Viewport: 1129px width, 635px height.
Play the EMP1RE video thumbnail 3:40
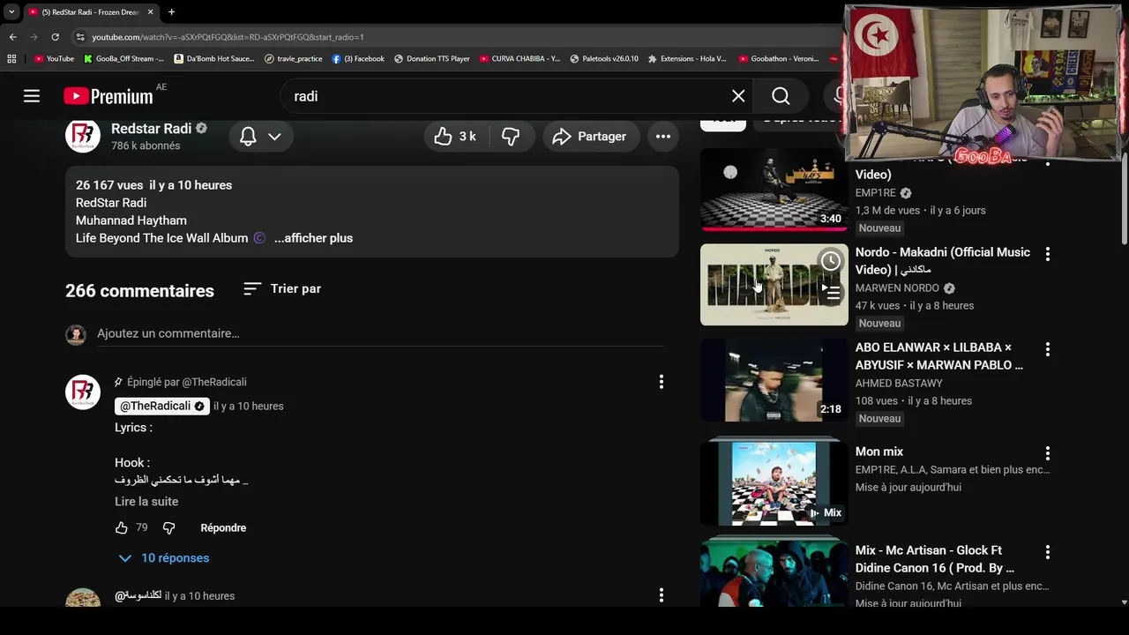pyautogui.click(x=774, y=190)
